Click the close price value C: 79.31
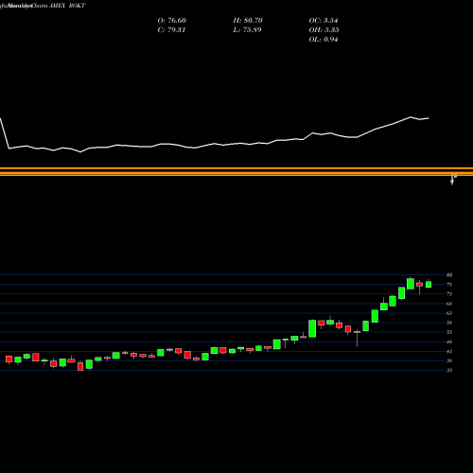 pos(171,30)
